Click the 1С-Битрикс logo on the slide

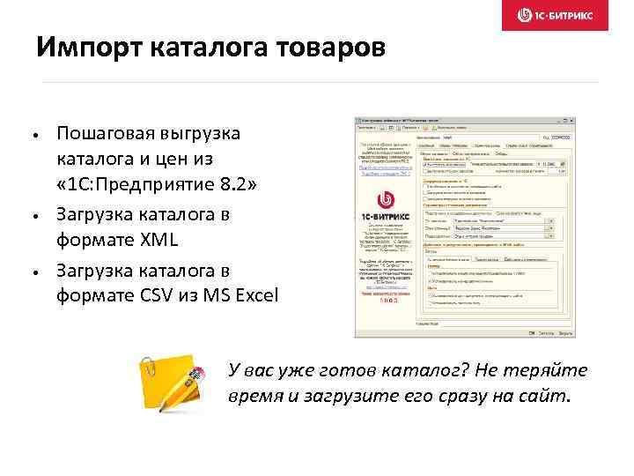click(555, 15)
